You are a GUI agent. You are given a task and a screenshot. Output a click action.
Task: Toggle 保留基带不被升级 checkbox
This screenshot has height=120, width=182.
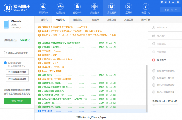point(154,78)
